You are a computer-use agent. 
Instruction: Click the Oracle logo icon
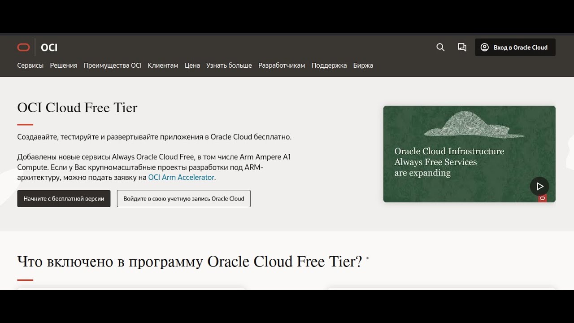(x=23, y=48)
